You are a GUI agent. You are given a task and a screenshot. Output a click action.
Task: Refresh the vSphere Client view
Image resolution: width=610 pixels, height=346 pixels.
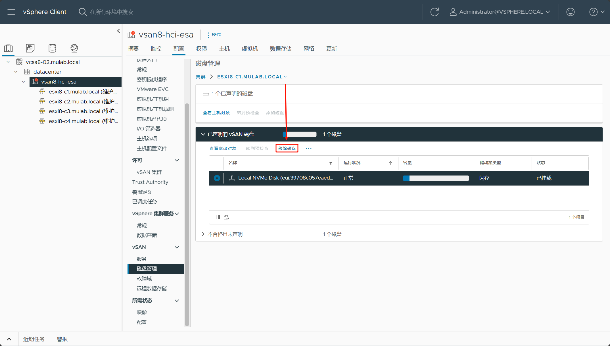[434, 12]
